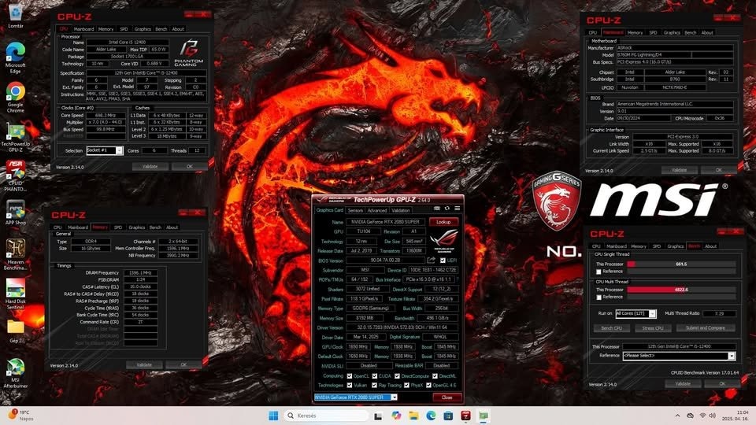Click the multi thread score bar showing 4822.6
Image resolution: width=756 pixels, height=425 pixels.
tap(681, 290)
